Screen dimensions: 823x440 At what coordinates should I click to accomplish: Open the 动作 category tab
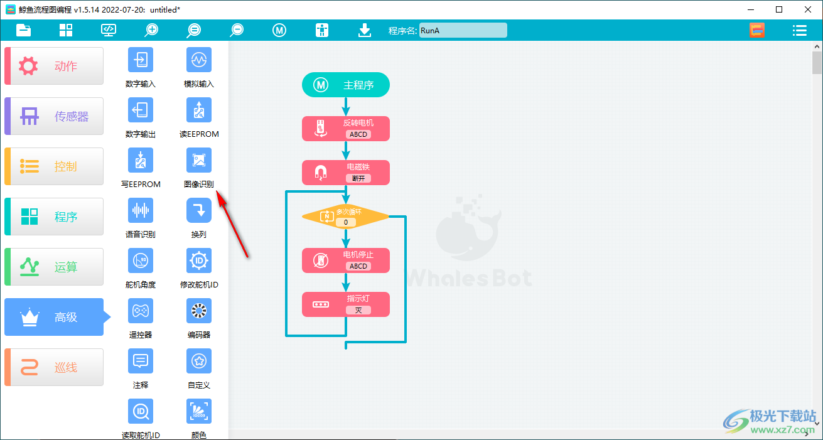pos(54,66)
